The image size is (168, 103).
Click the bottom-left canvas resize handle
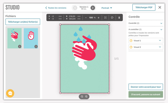point(60,93)
